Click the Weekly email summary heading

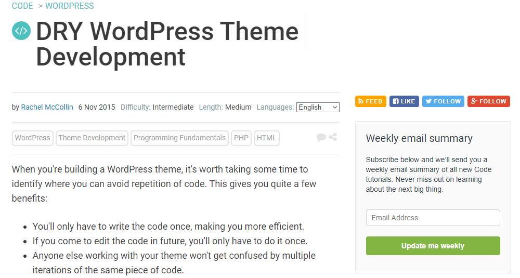tap(419, 138)
